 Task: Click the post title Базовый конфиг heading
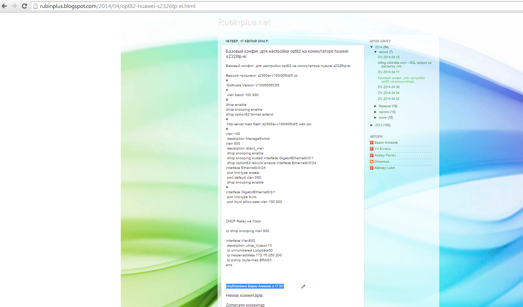click(x=287, y=54)
